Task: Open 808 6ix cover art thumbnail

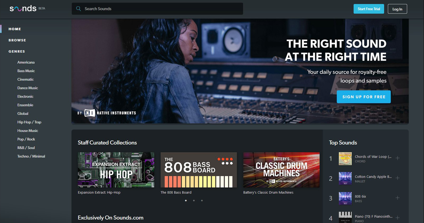Action: tap(345, 198)
